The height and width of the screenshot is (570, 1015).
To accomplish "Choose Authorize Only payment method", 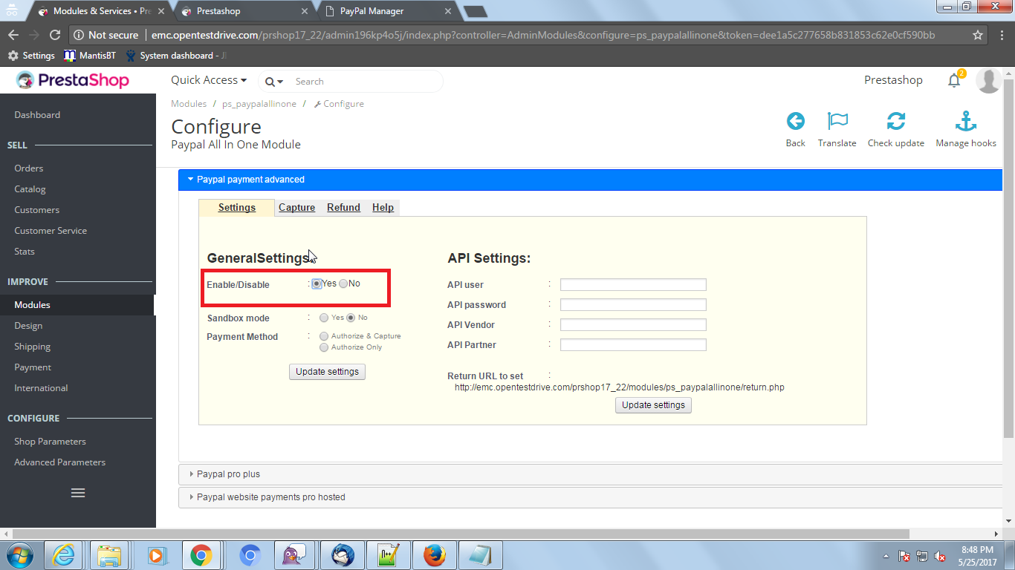I will 324,347.
